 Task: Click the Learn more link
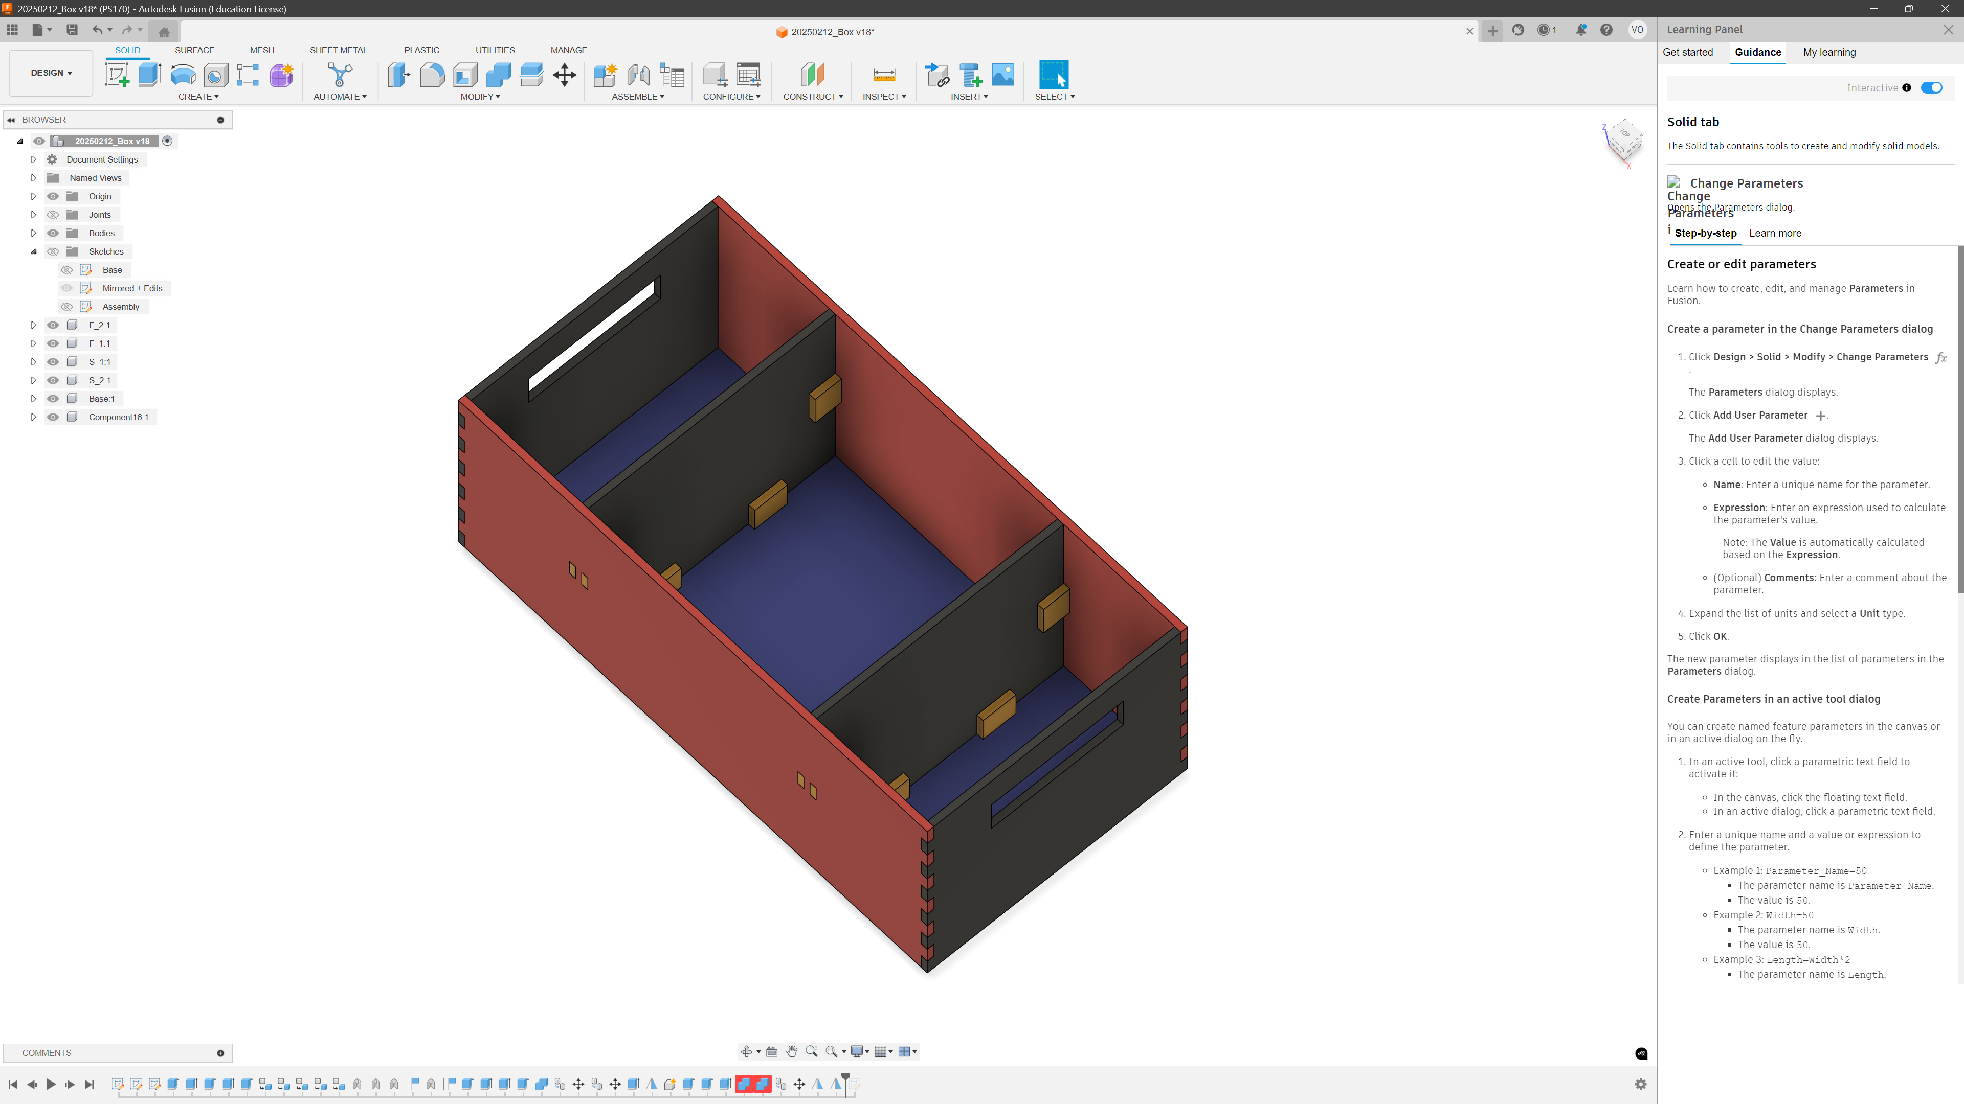click(1775, 233)
